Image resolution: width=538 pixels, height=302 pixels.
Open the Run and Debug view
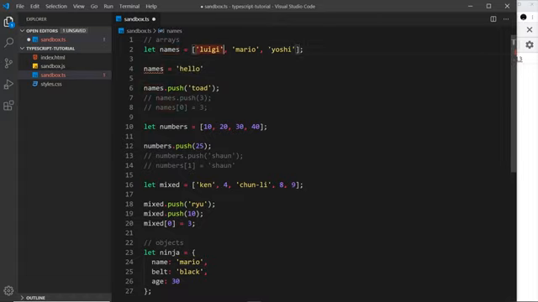[8, 84]
